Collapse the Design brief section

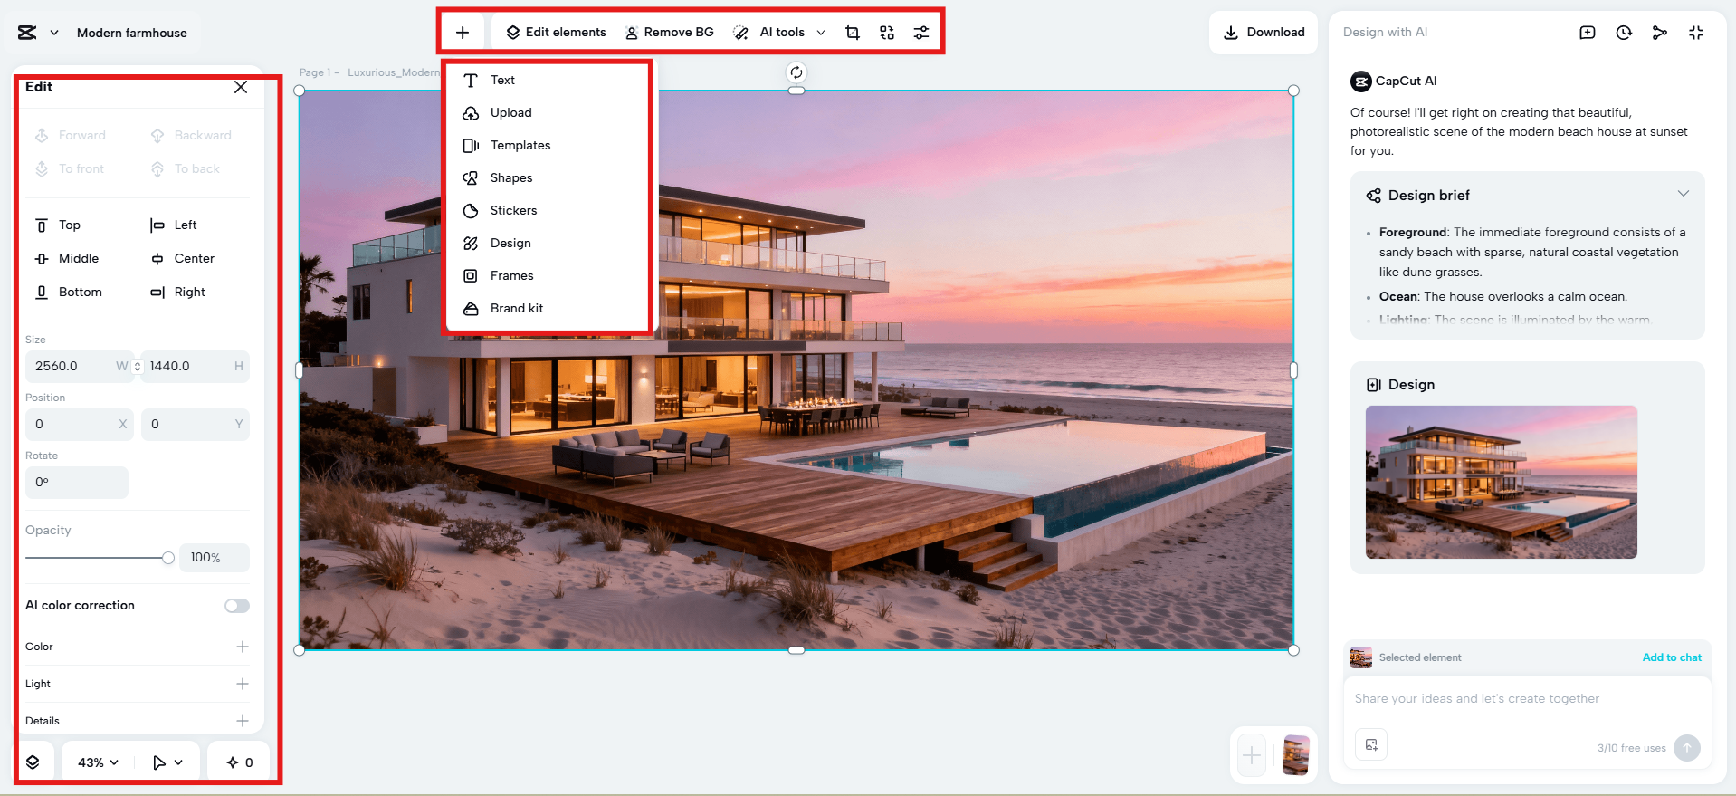pyautogui.click(x=1683, y=194)
